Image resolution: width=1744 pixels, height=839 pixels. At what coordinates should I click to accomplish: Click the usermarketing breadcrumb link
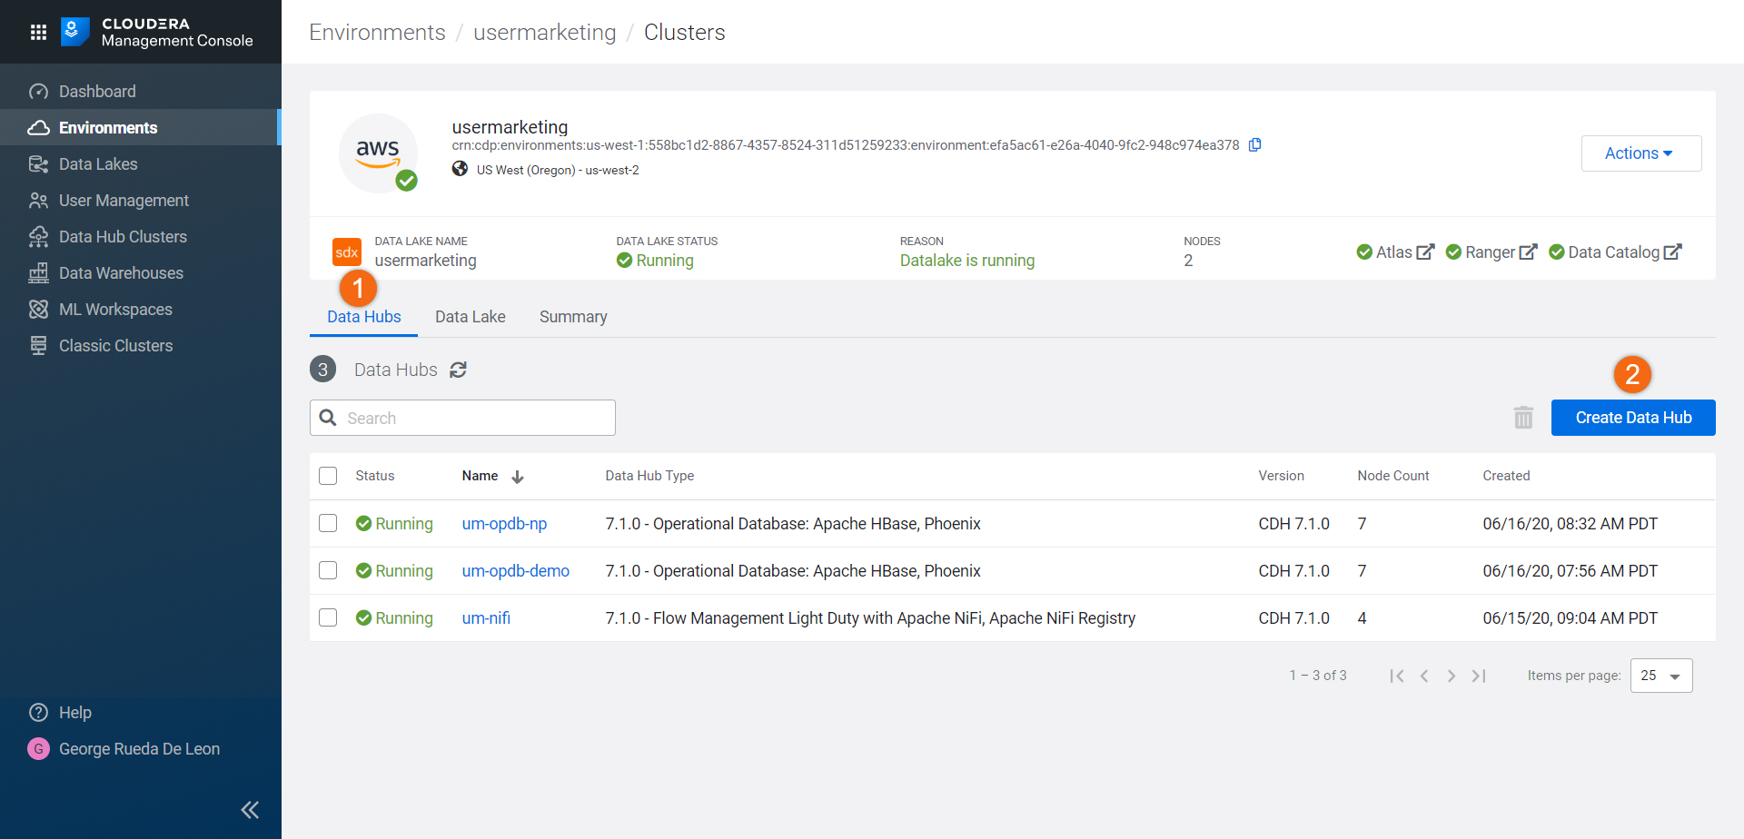click(545, 33)
